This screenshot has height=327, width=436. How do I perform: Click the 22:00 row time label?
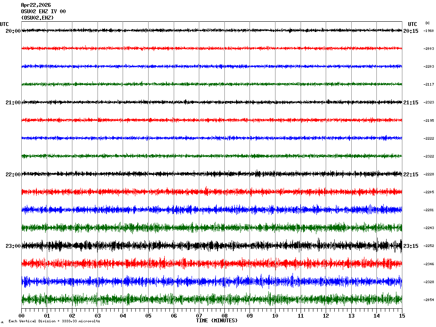13,175
